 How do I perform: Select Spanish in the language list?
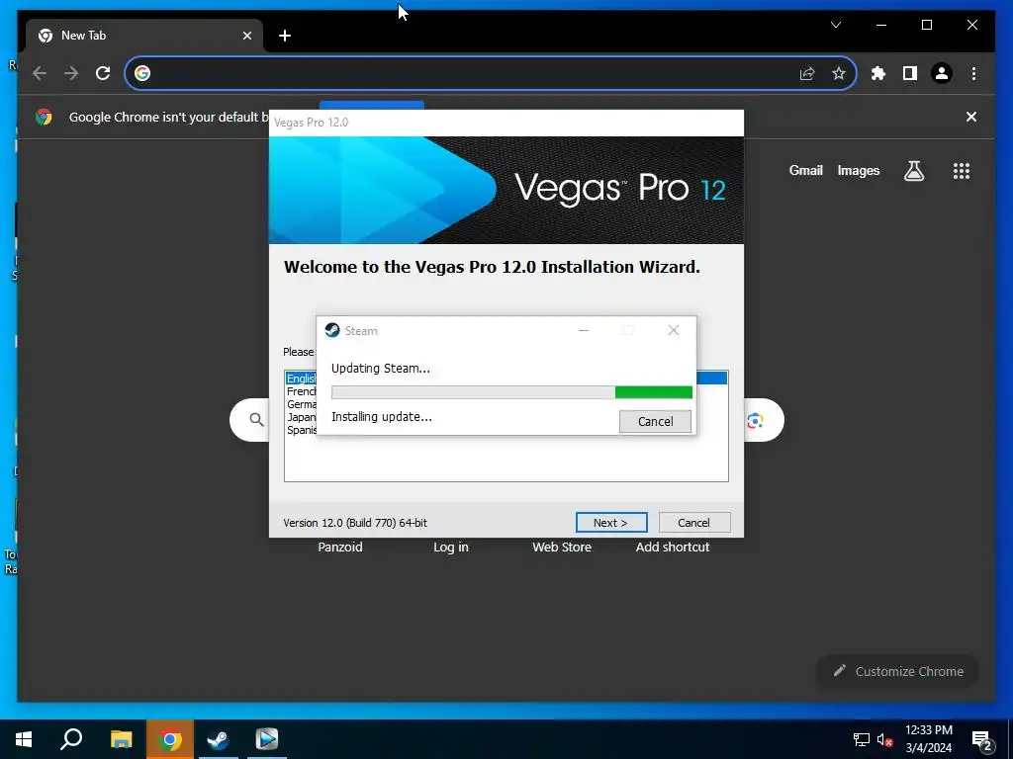301,430
